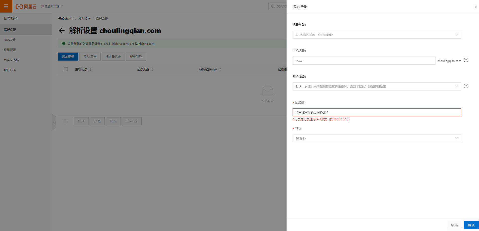Click the 请求量统计 button
The image size is (479, 231).
(x=113, y=57)
